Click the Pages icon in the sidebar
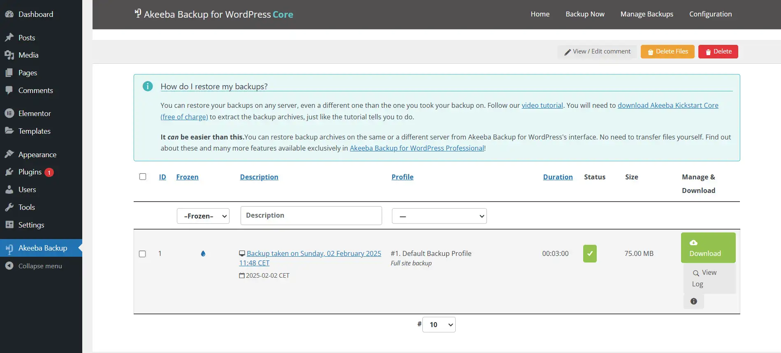This screenshot has height=353, width=781. tap(9, 72)
